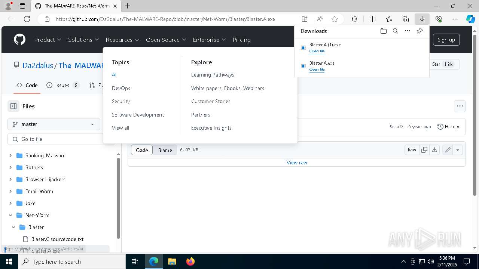This screenshot has width=479, height=269.
Task: Open Issues tab
Action: (x=63, y=85)
